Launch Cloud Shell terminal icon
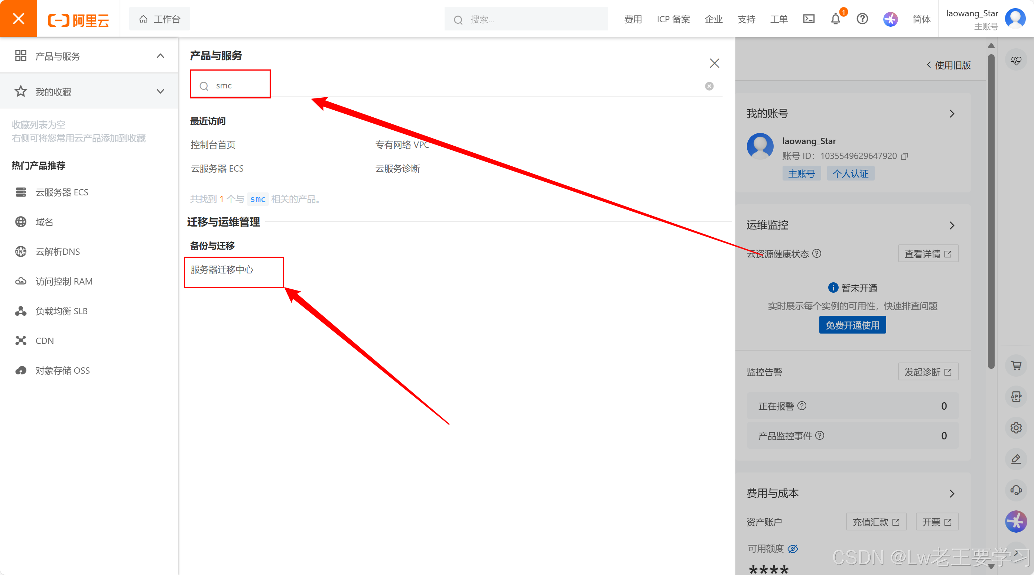 pos(809,19)
